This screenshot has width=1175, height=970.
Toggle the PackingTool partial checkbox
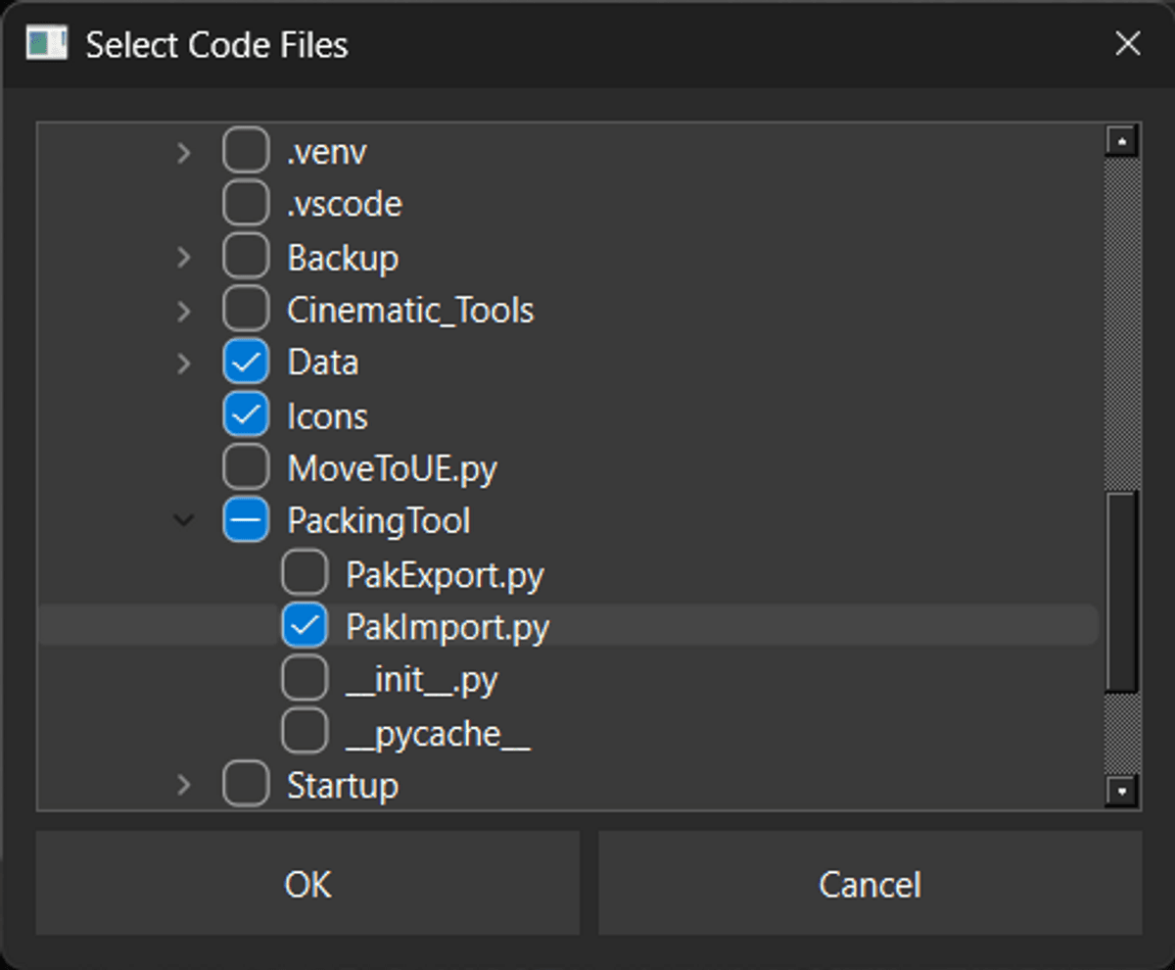(246, 520)
